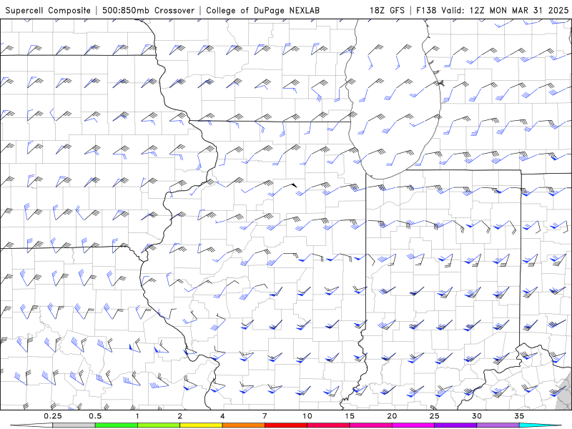Click the legend value 1

137,416
